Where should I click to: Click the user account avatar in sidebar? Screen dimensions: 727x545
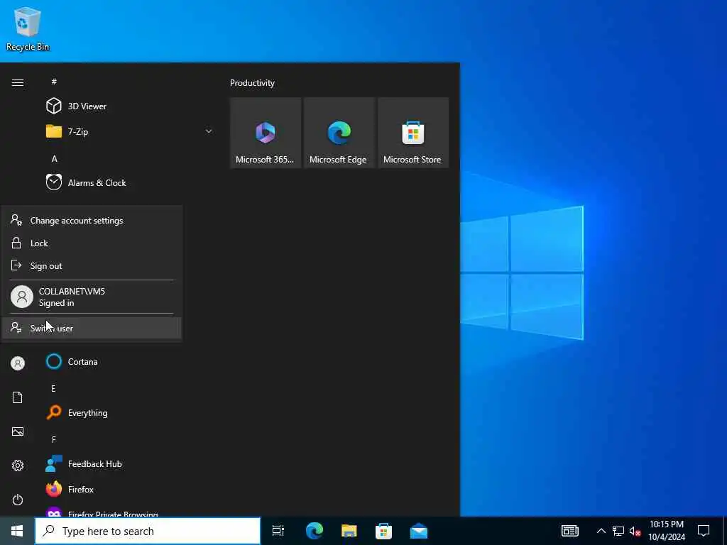point(18,363)
